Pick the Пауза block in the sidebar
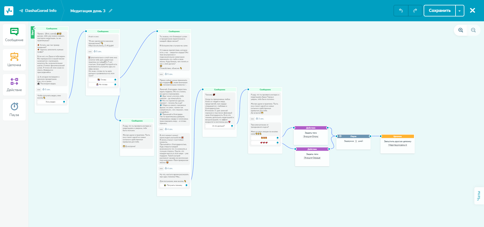This screenshot has height=227, width=484. pyautogui.click(x=14, y=110)
